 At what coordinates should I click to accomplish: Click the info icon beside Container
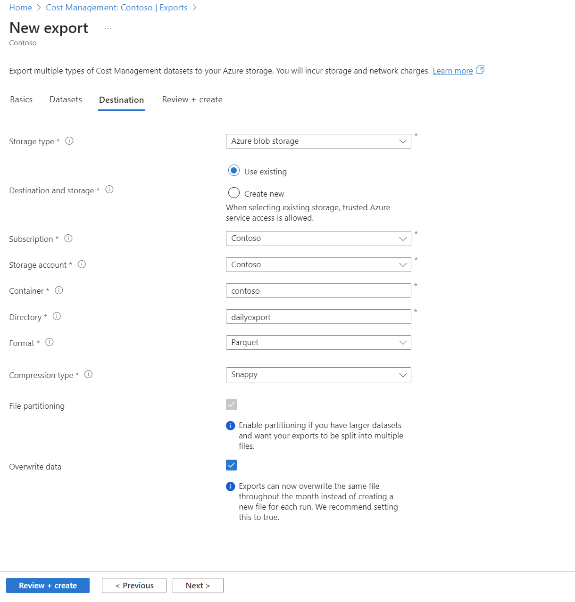(59, 290)
